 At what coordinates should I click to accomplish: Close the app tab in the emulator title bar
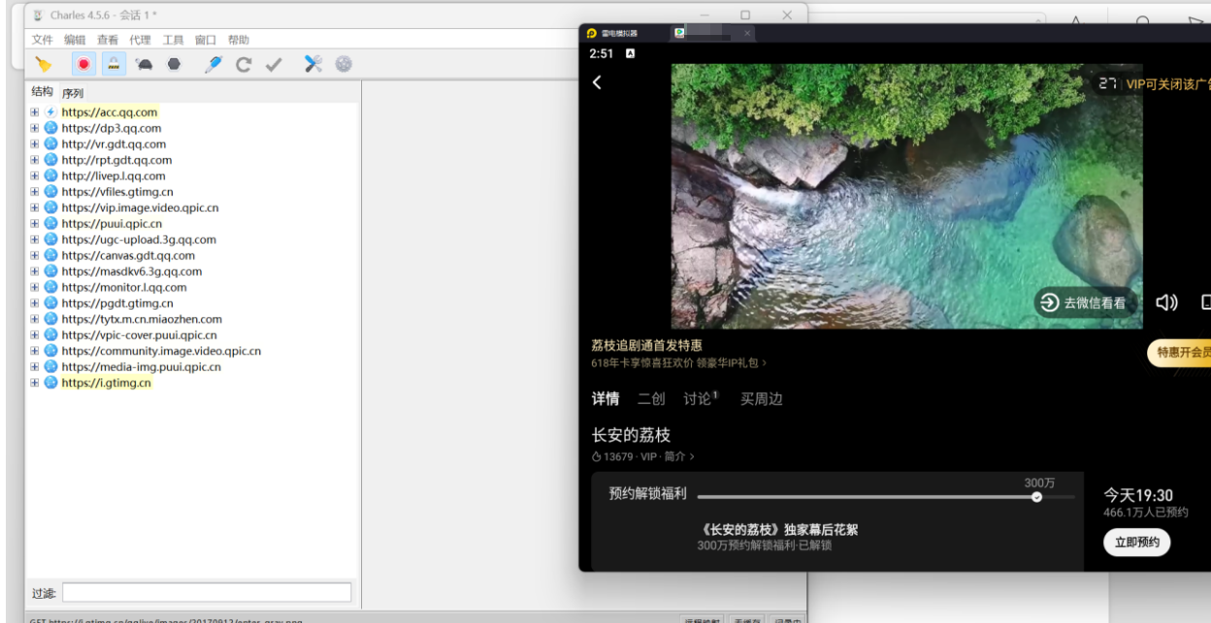(x=746, y=33)
